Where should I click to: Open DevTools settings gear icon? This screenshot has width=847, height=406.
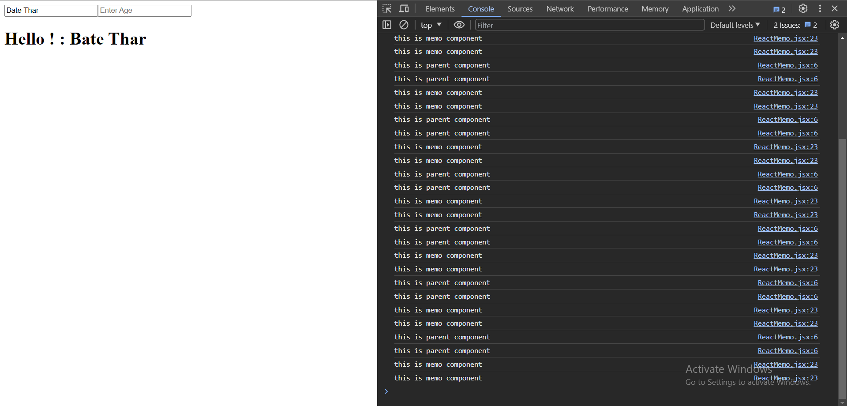[x=803, y=9]
